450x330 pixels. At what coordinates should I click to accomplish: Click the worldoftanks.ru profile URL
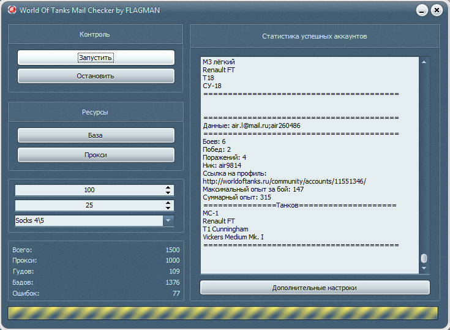pos(285,181)
